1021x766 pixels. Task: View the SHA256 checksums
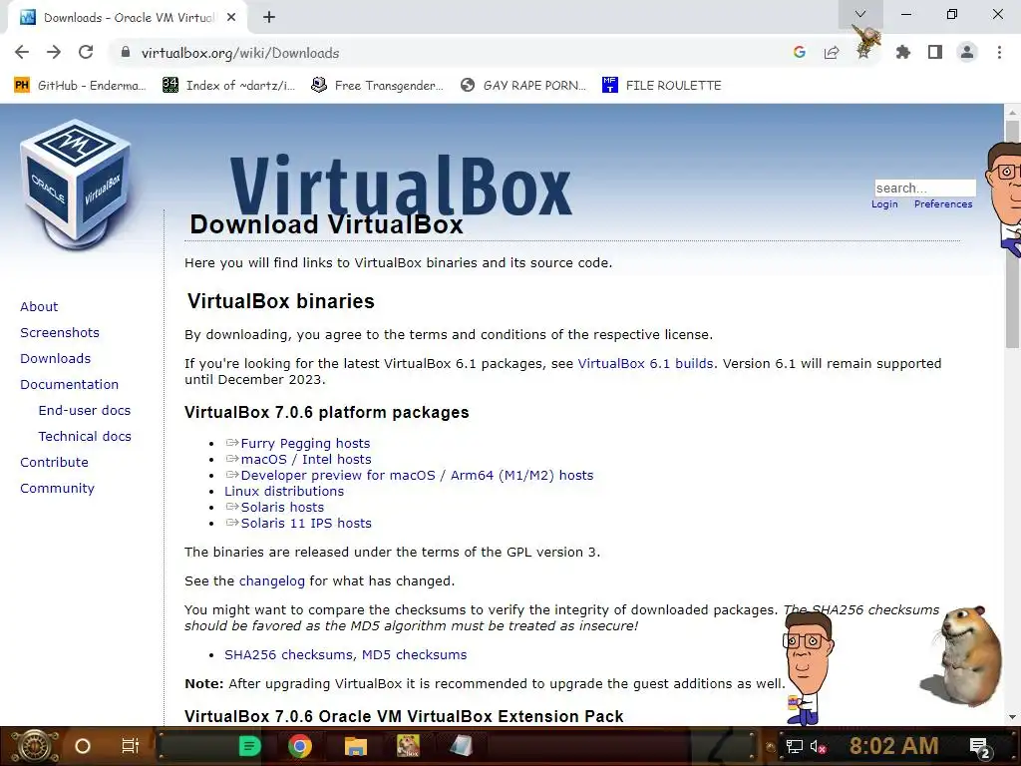[288, 654]
